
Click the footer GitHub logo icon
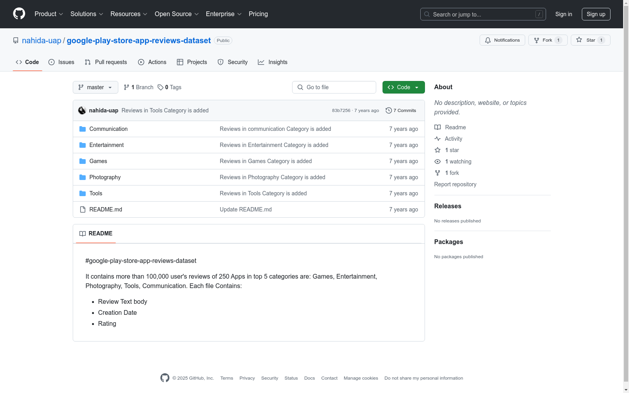click(165, 378)
